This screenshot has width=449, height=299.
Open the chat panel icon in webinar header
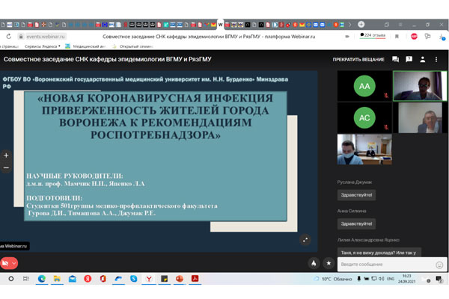point(395,59)
